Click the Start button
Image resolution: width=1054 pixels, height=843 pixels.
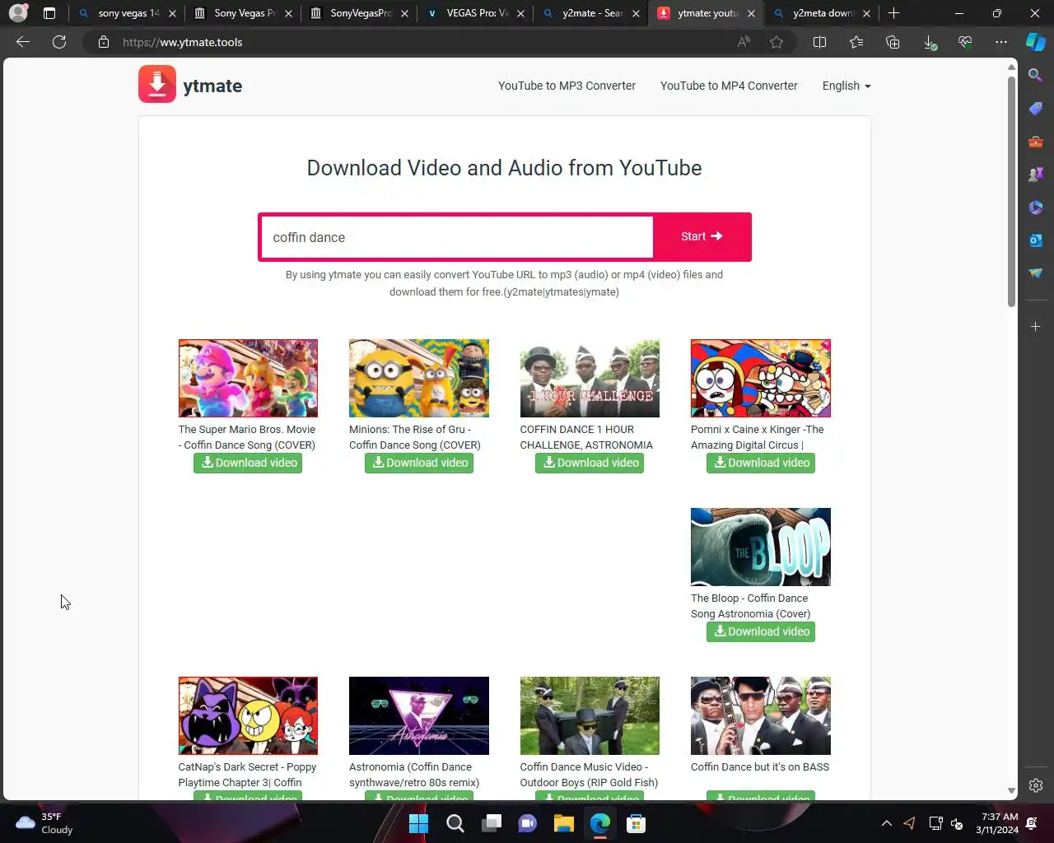coord(702,237)
